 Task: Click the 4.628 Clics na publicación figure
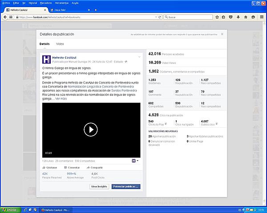click(x=154, y=115)
